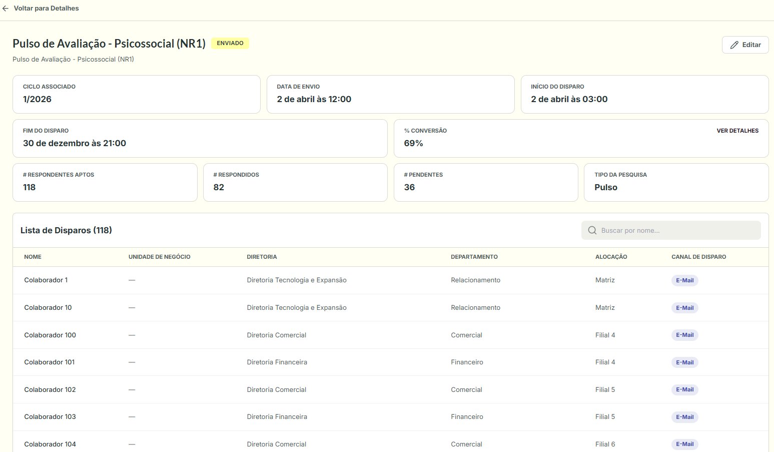Click the ENVIADO status badge
This screenshot has height=452, width=774.
click(x=230, y=44)
